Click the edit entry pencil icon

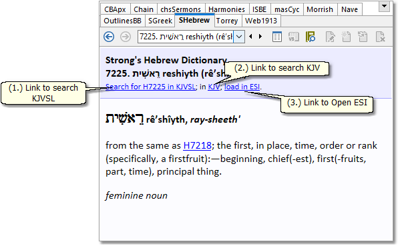(330, 37)
